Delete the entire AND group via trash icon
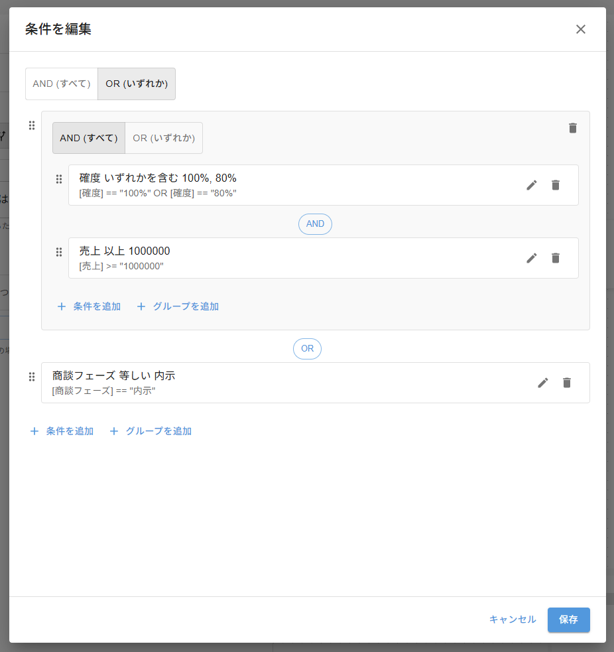Image resolution: width=614 pixels, height=652 pixels. 572,128
